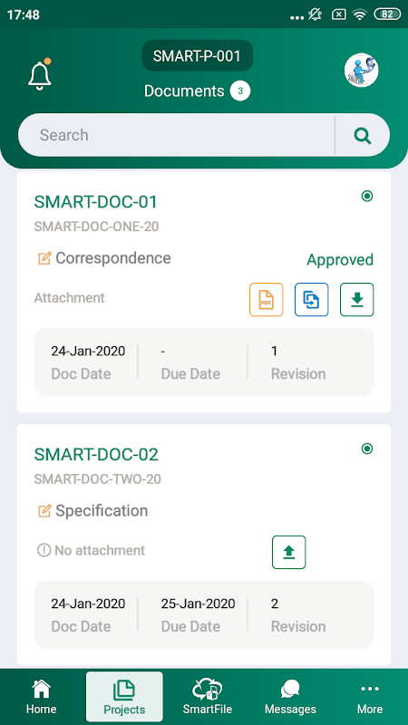Select the SMART-DOC-01 radio button
The image size is (408, 725).
[367, 197]
